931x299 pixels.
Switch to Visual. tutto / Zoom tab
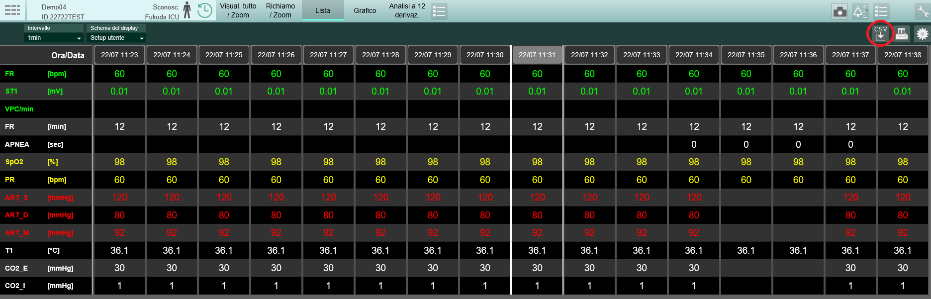(238, 10)
